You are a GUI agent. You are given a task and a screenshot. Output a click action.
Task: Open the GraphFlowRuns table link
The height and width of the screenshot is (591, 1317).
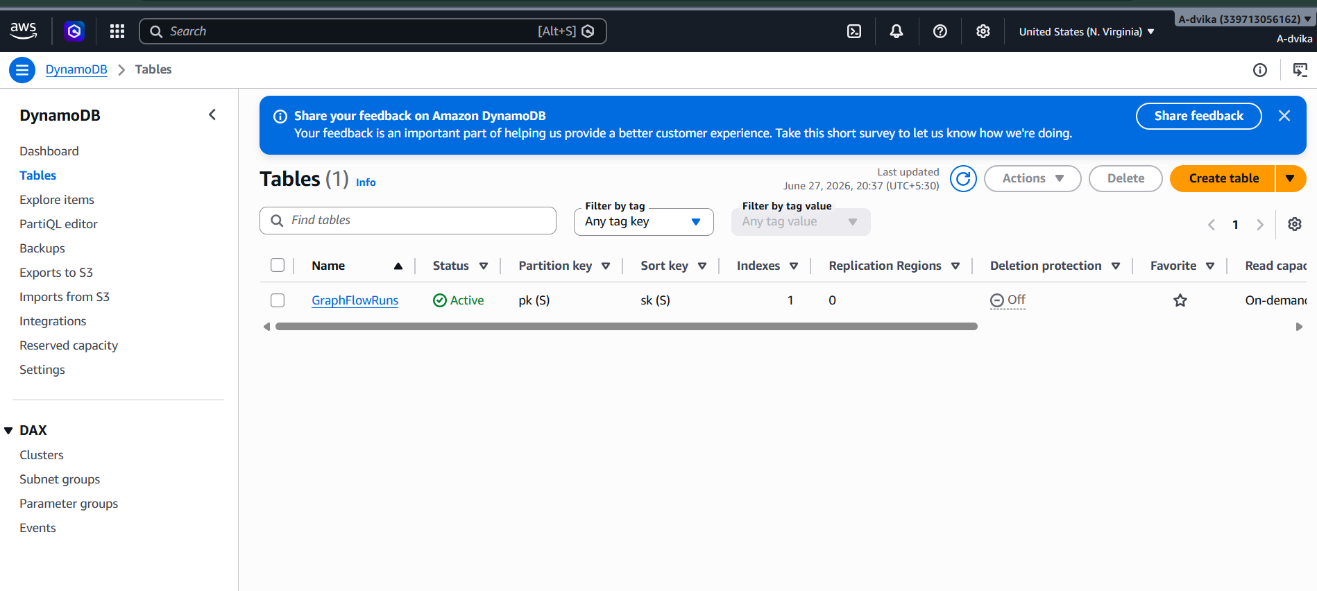click(355, 300)
